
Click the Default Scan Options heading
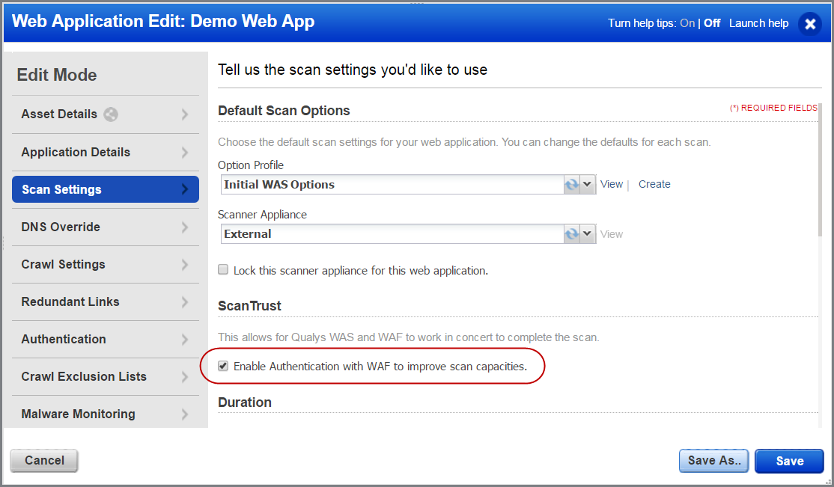pyautogui.click(x=284, y=111)
